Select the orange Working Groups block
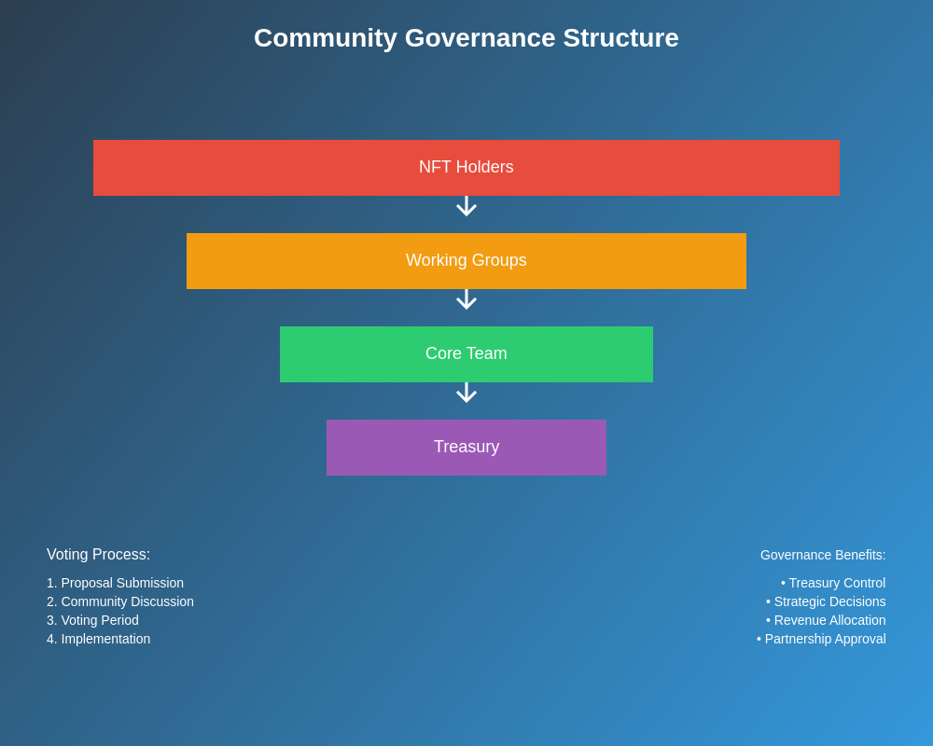 point(466,261)
